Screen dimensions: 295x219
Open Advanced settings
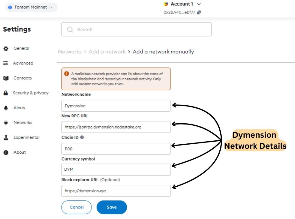(23, 63)
